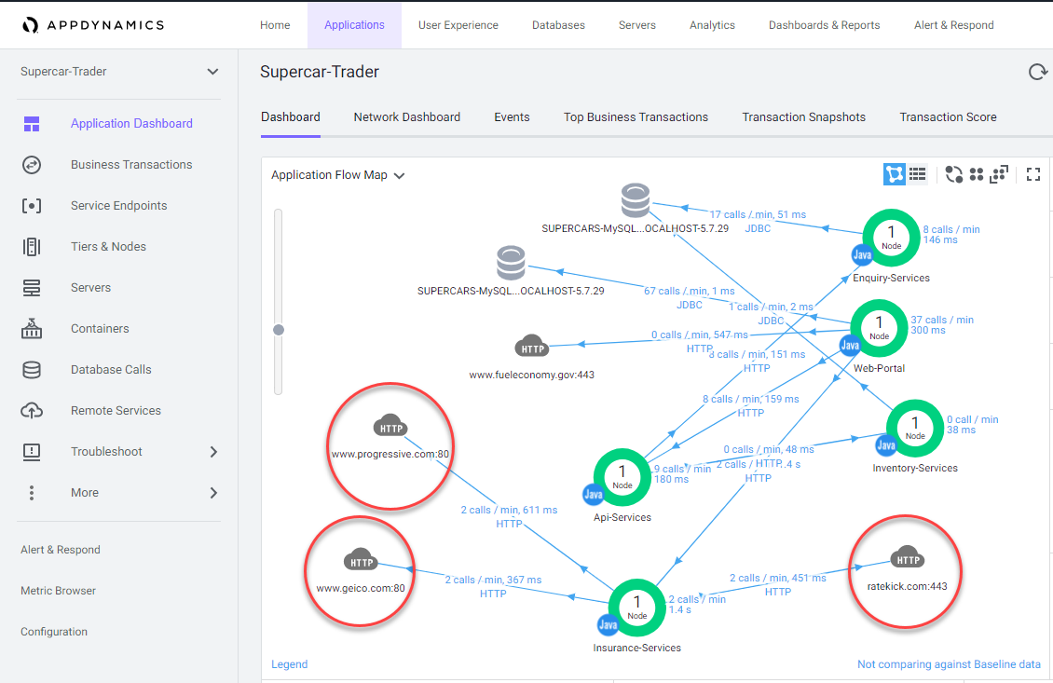Switch to the Events tab
1053x683 pixels.
click(512, 116)
